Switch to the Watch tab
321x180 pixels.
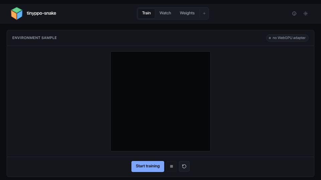165,13
